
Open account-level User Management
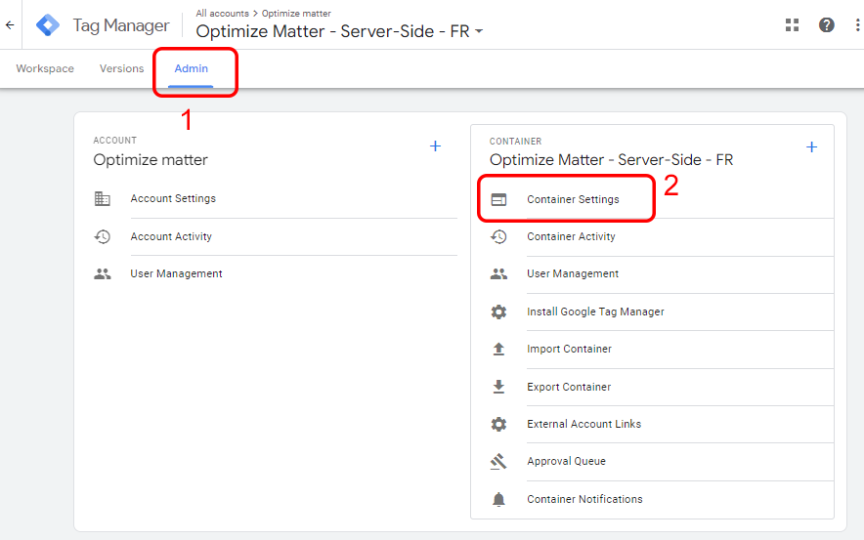[x=176, y=273]
